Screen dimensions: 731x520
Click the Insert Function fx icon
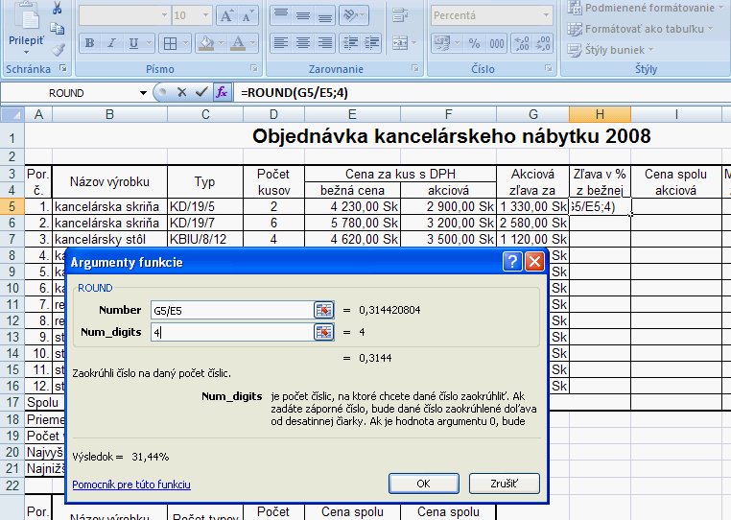(x=222, y=92)
